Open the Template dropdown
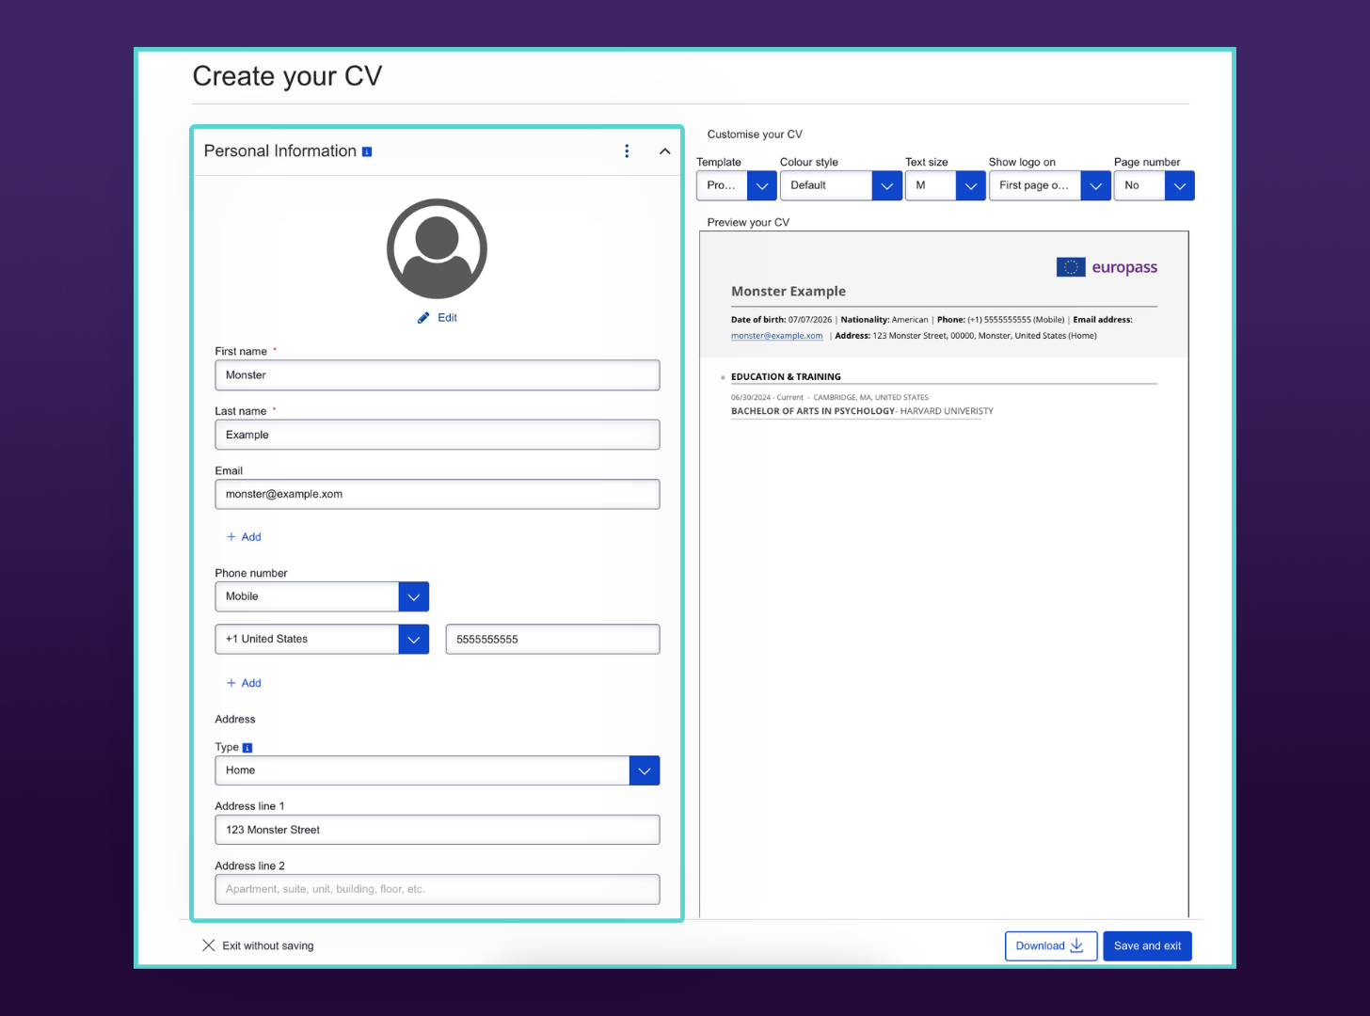Viewport: 1370px width, 1016px height. pos(737,185)
